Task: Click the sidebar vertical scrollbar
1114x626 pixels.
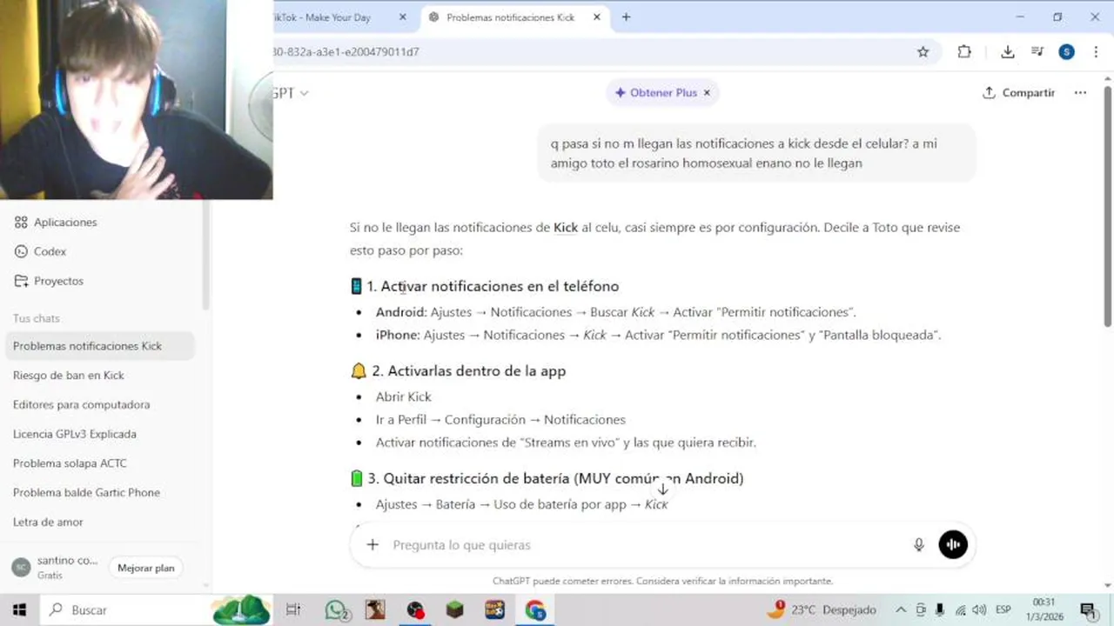Action: pyautogui.click(x=206, y=255)
